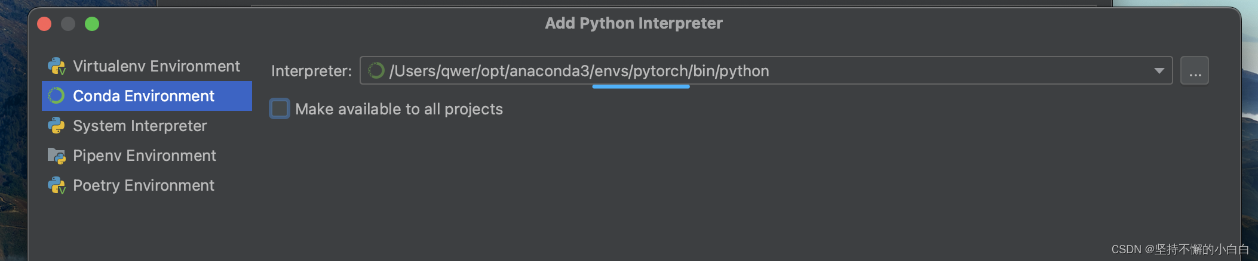Click the Conda Environment ring icon
The width and height of the screenshot is (1258, 261).
point(56,96)
